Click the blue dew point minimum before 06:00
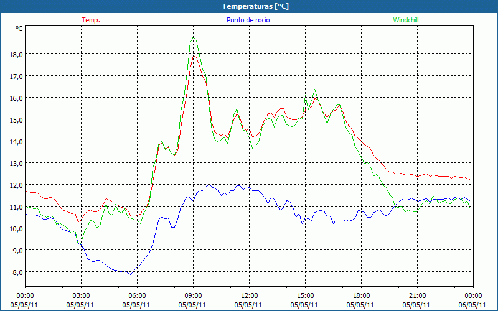The image size is (498, 311). 131,274
